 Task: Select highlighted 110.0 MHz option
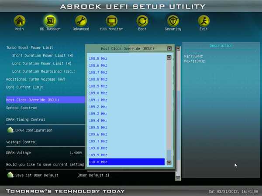pos(127,162)
